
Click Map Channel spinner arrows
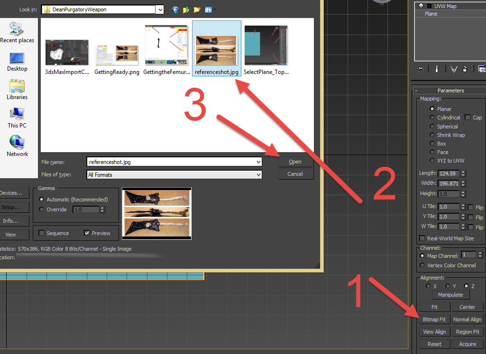(x=480, y=255)
